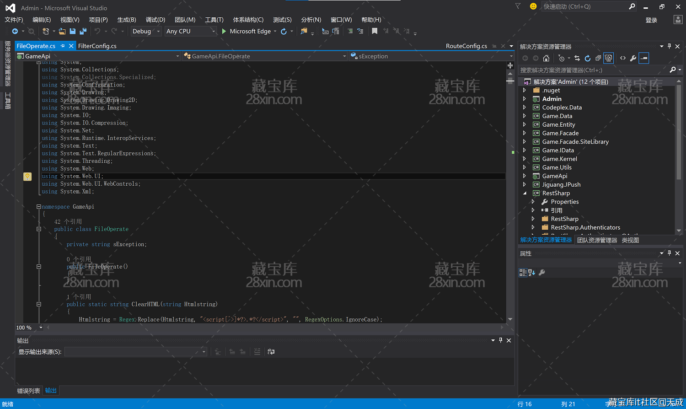
Task: Switch to 团队资源管理器 panel tab
Action: tap(597, 240)
